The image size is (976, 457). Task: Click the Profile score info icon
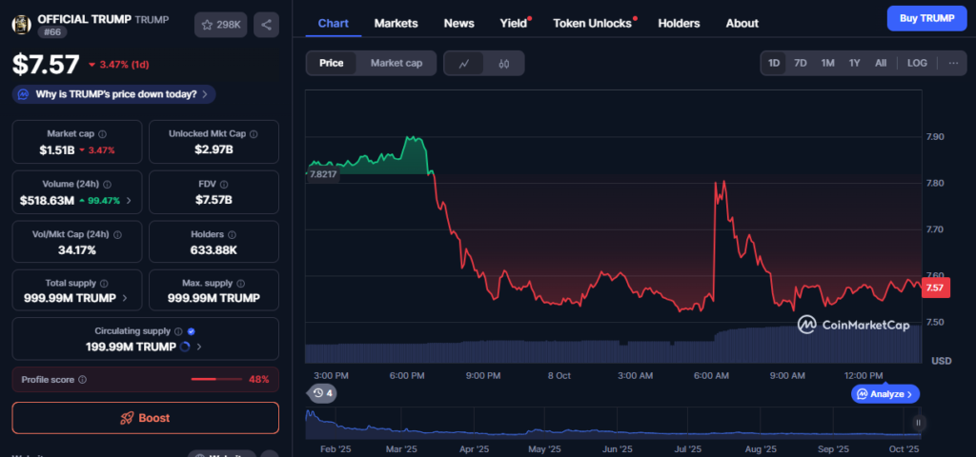82,379
